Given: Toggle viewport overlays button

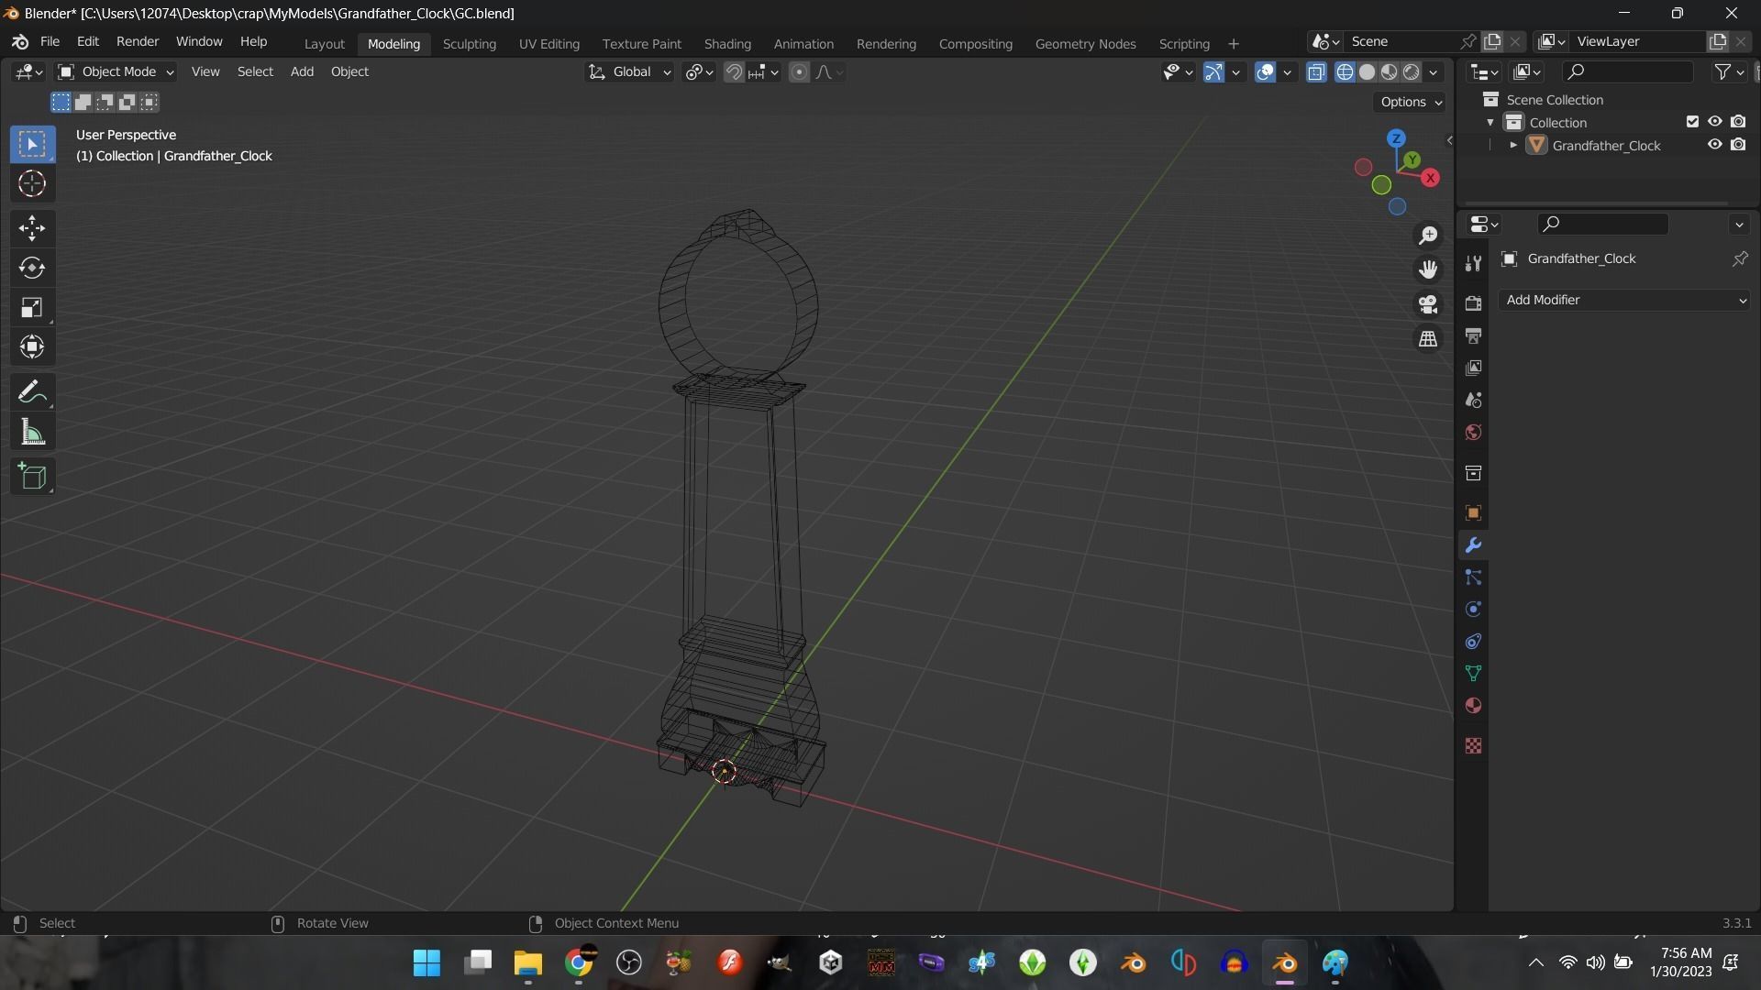Looking at the screenshot, I should pyautogui.click(x=1265, y=71).
